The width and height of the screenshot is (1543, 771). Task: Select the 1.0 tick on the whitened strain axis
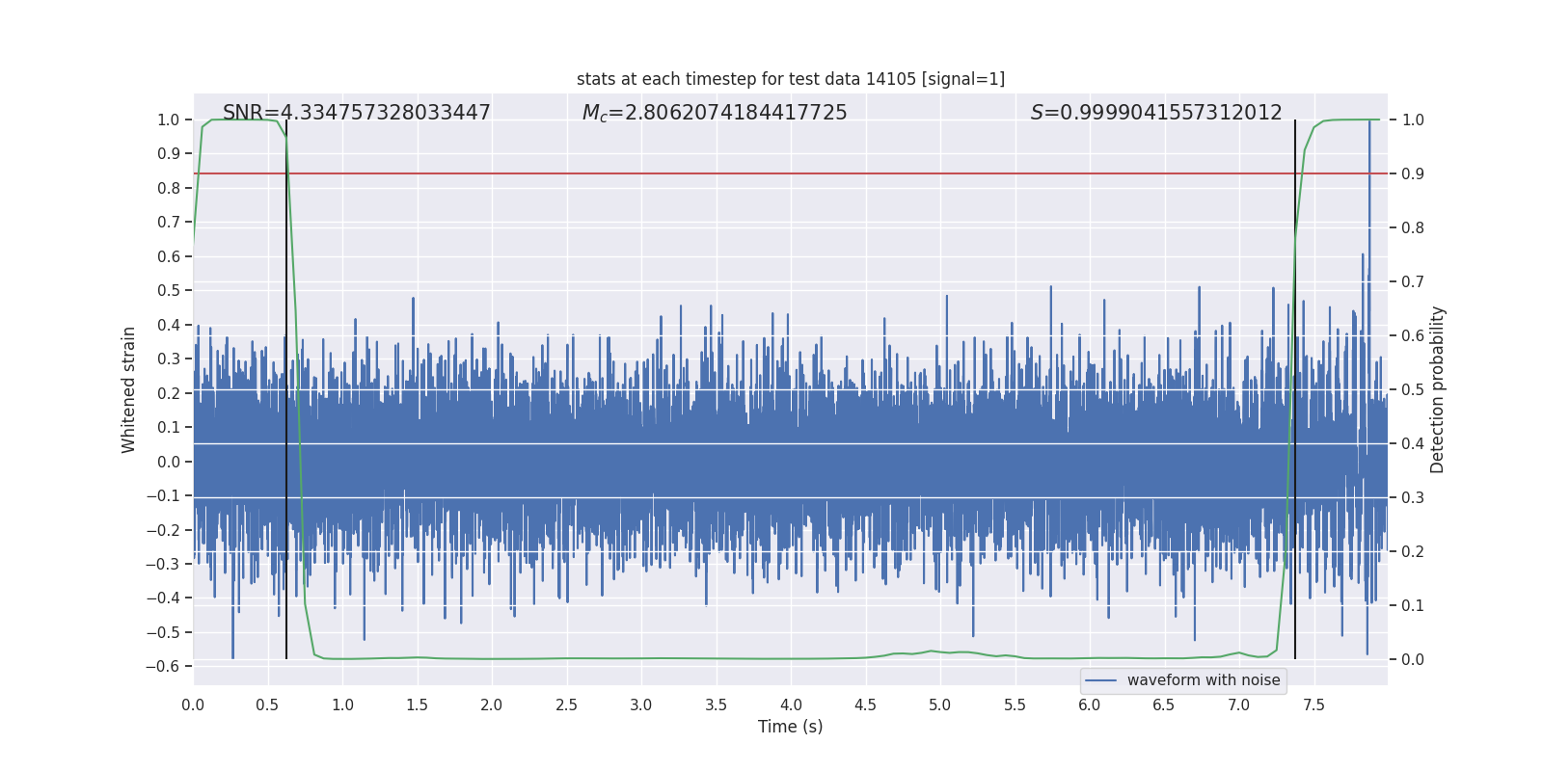coord(169,120)
